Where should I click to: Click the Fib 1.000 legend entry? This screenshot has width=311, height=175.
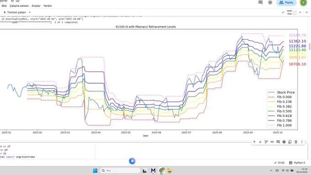[x=280, y=125]
